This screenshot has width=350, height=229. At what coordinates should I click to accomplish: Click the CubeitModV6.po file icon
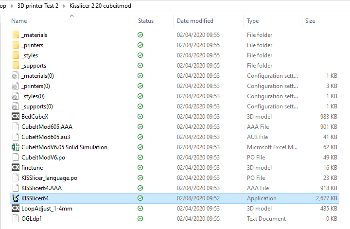(16, 158)
